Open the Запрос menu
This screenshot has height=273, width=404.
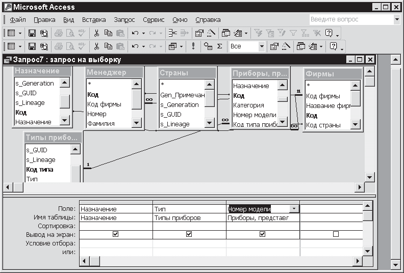[124, 19]
